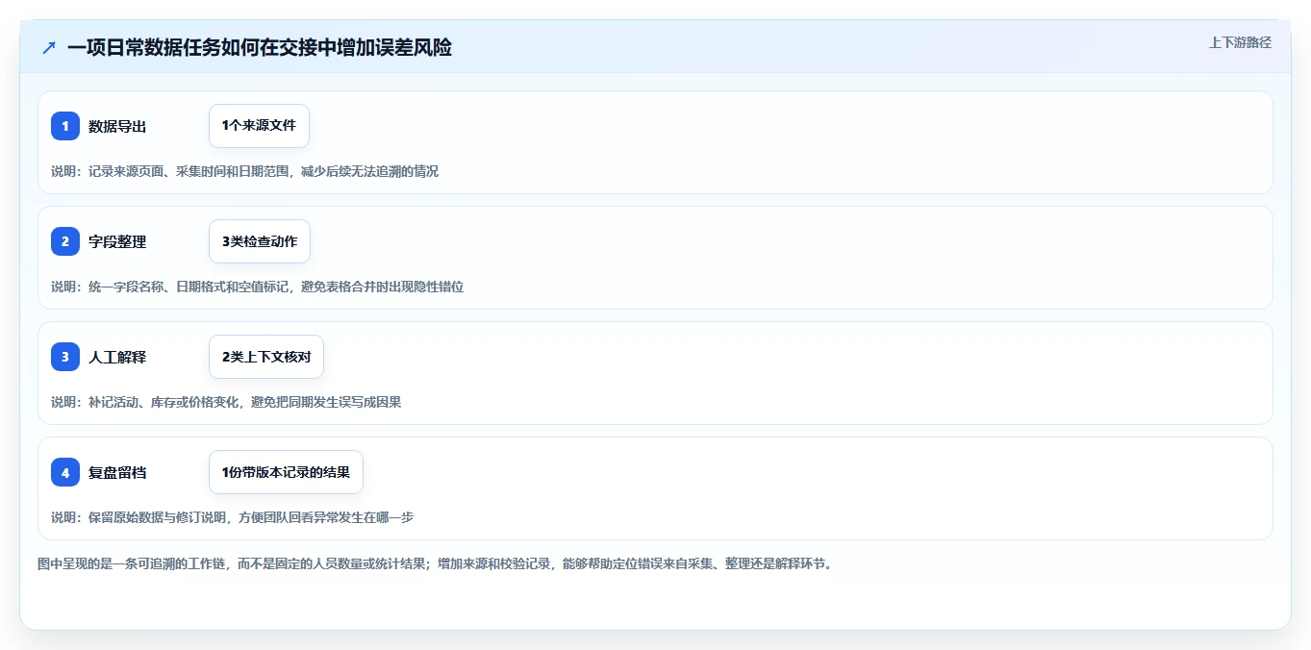Screen dimensions: 1311x650
Task: Click the 说明 starting with 记录来源页面
Action: pos(244,171)
